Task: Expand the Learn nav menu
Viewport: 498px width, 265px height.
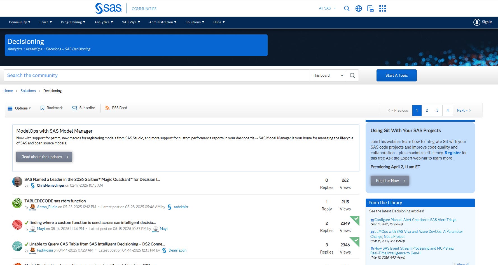Action: 46,22
